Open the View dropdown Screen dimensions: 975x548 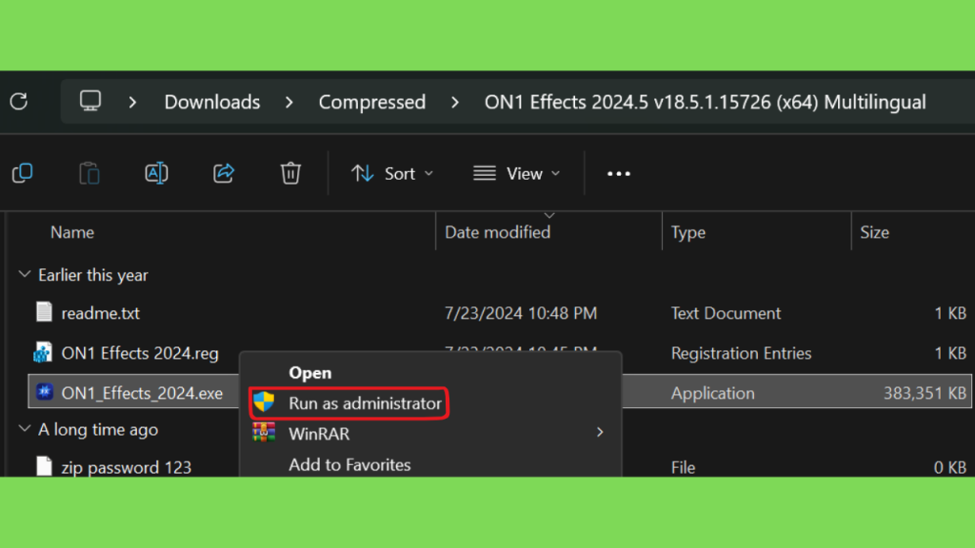[516, 173]
